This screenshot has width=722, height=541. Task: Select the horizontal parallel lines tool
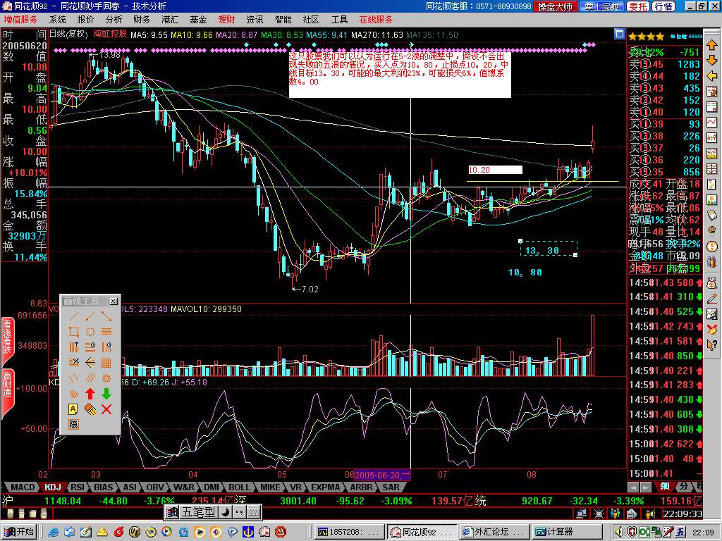pyautogui.click(x=106, y=332)
